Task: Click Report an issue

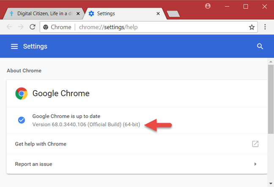Action: (x=33, y=164)
